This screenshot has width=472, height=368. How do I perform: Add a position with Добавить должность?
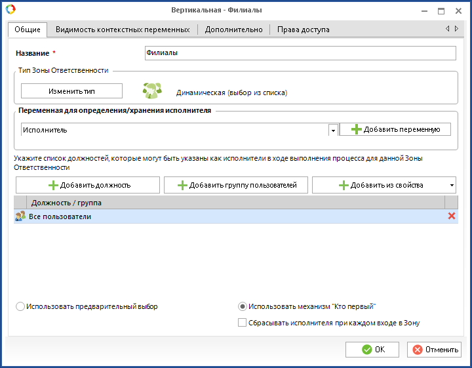point(88,185)
